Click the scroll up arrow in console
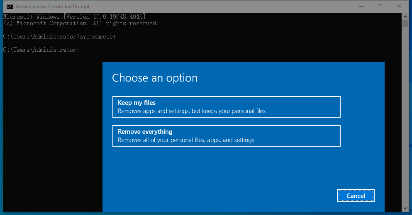 coord(405,16)
